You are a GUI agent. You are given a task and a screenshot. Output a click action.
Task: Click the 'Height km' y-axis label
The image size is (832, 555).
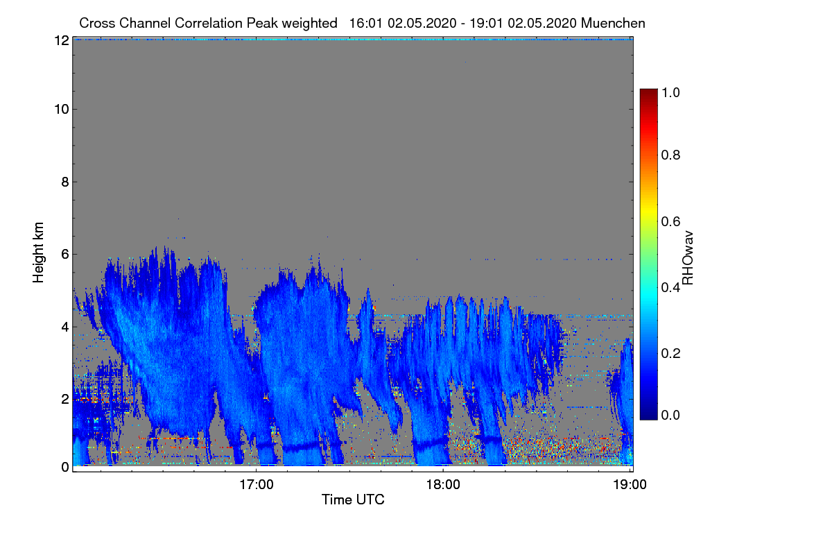pos(38,253)
